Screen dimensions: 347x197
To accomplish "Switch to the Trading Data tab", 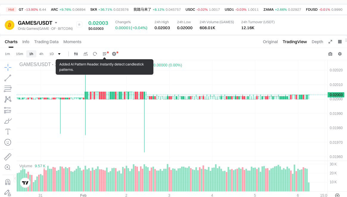I will (x=46, y=42).
